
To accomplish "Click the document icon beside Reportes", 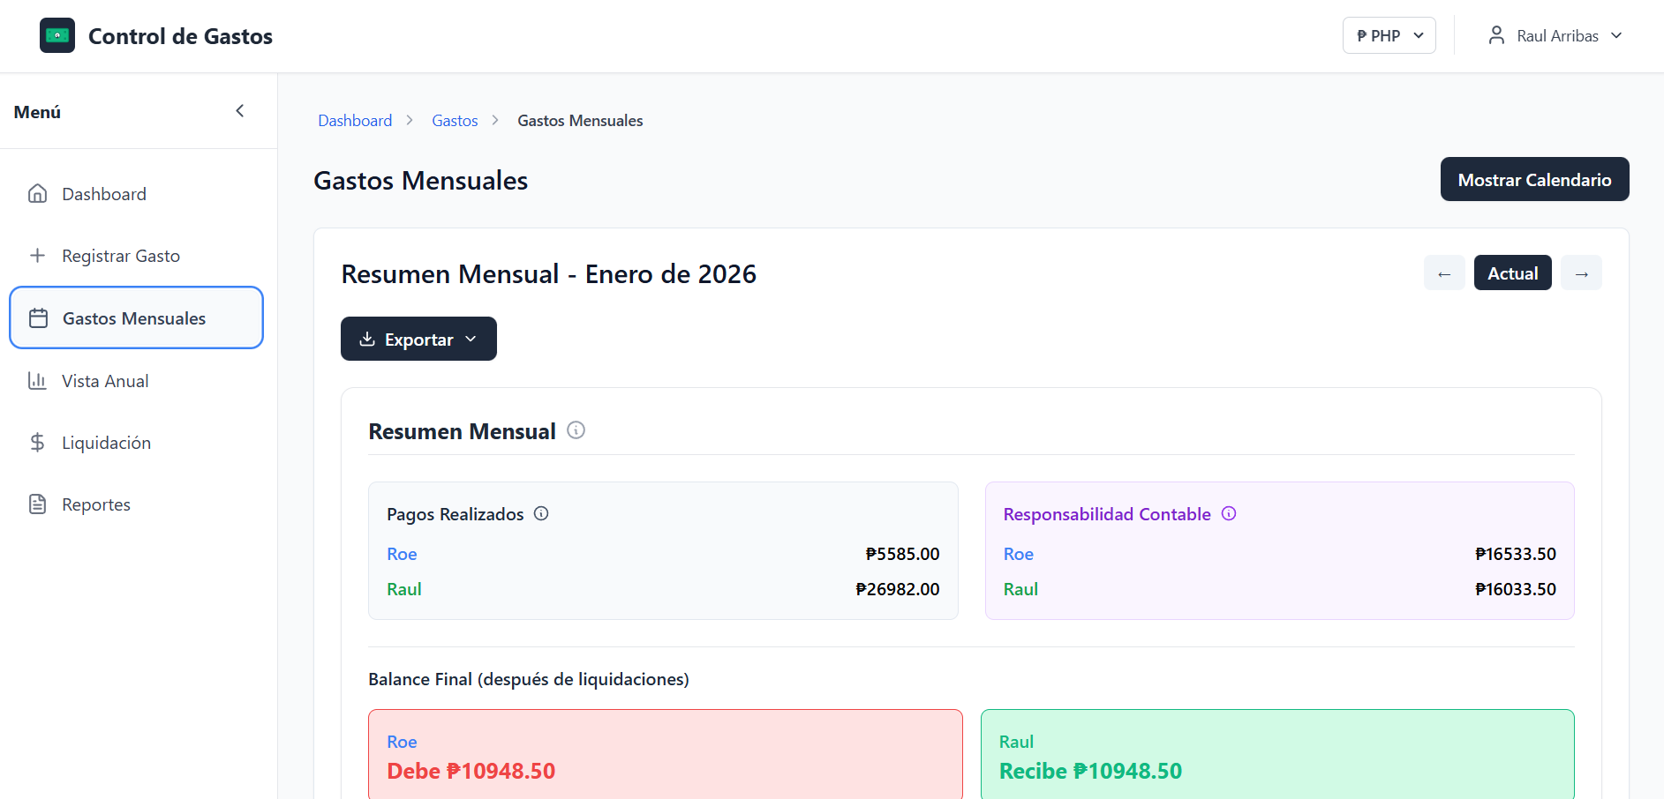I will coord(37,504).
